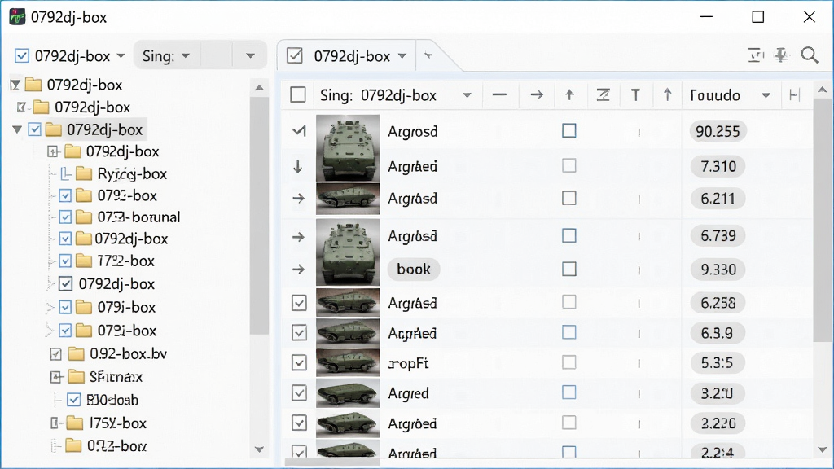Toggle the checkbox in the book row
Viewport: 834px width, 469px height.
(569, 269)
